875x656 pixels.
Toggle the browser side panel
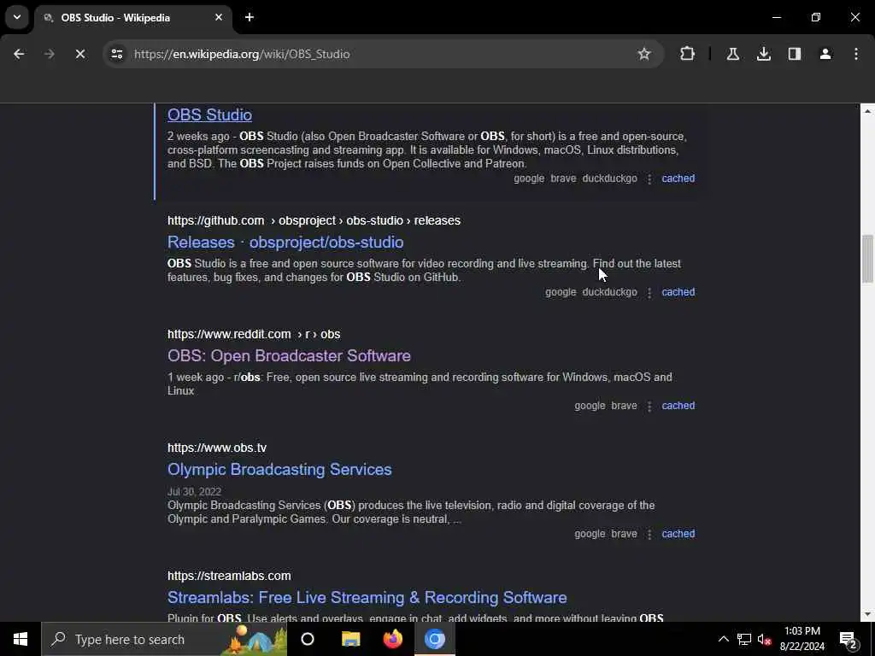[x=795, y=54]
